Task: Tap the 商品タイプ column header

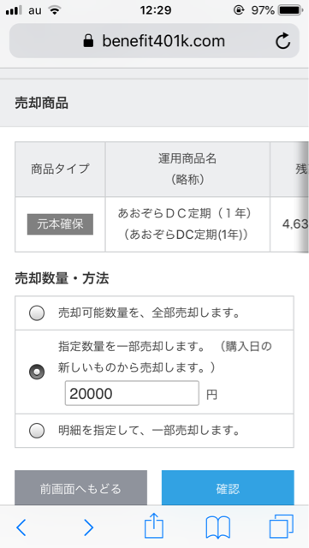Action: pyautogui.click(x=60, y=170)
